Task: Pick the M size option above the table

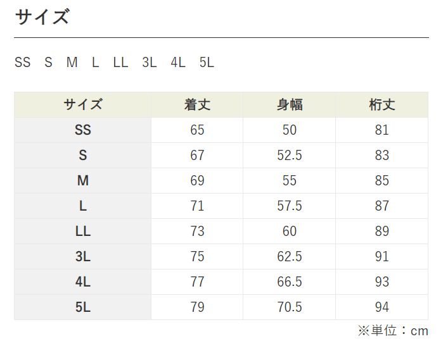Action: (72, 63)
